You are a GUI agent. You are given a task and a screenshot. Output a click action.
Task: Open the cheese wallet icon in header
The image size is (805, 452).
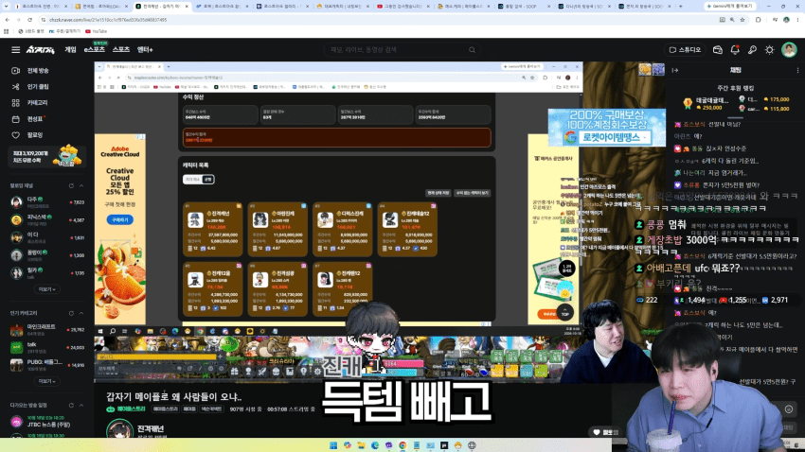pos(717,50)
